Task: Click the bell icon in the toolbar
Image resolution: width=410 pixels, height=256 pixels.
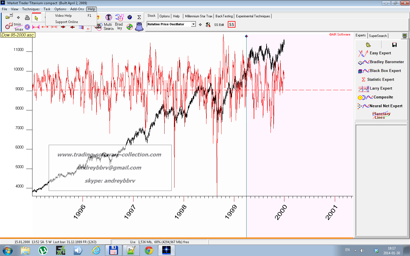Action: click(x=139, y=27)
